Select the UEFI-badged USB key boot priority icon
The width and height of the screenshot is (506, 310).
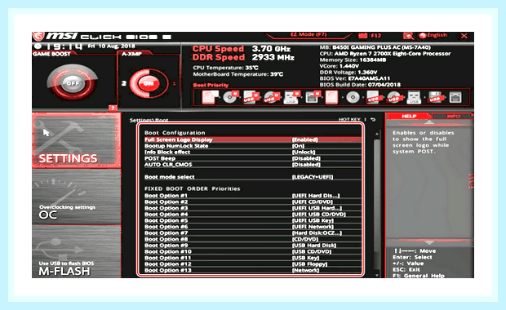coord(291,97)
